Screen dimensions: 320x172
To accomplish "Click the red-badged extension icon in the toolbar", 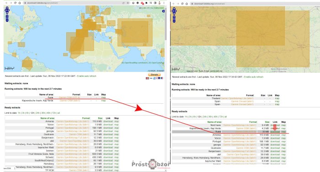I will 142,3.
